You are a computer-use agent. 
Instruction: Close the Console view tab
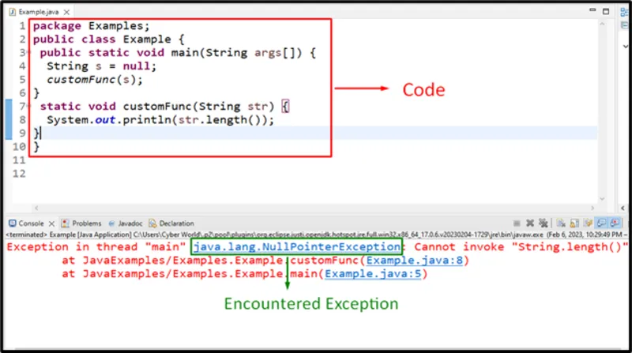coord(52,223)
